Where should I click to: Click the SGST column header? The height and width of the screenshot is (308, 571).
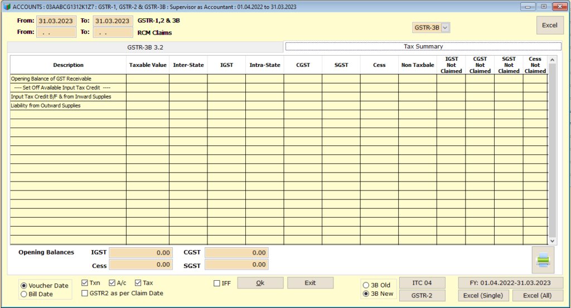click(341, 65)
